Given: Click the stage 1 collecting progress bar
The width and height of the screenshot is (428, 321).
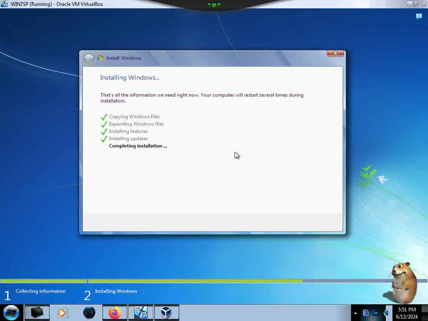Looking at the screenshot, I should tap(43, 280).
